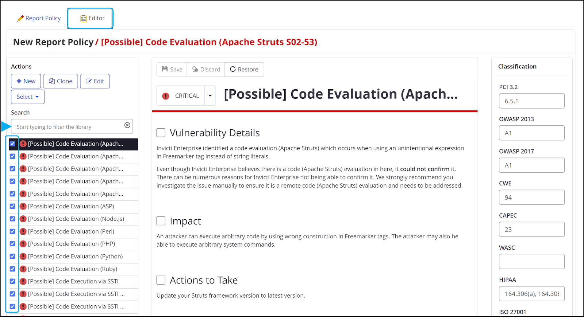The image size is (584, 317).
Task: Switch to the Report Policy tab
Action: (x=38, y=18)
